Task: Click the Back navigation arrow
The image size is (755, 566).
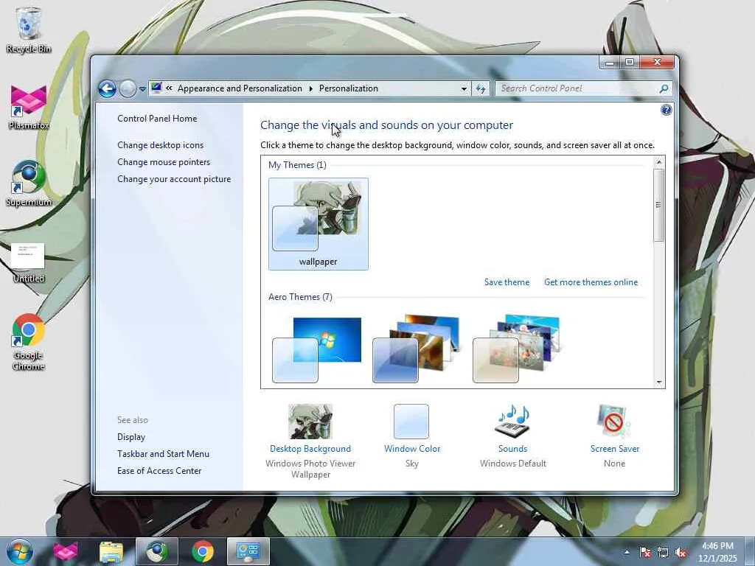Action: (107, 88)
